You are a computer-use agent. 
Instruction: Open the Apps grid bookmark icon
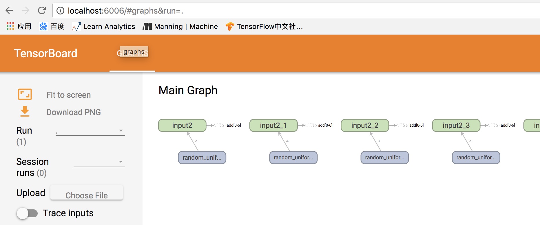(x=10, y=26)
